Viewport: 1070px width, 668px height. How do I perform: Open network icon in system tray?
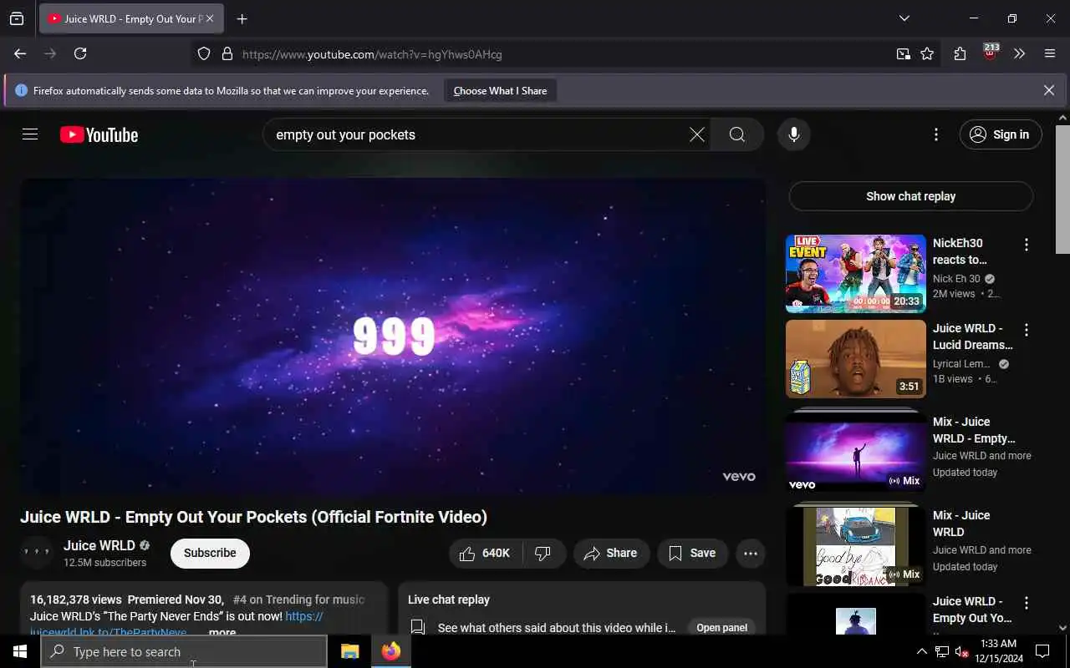[941, 651]
